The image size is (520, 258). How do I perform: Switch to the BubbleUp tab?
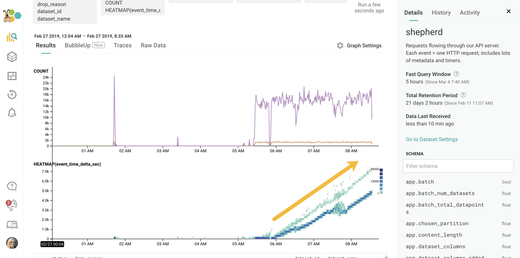click(x=78, y=45)
